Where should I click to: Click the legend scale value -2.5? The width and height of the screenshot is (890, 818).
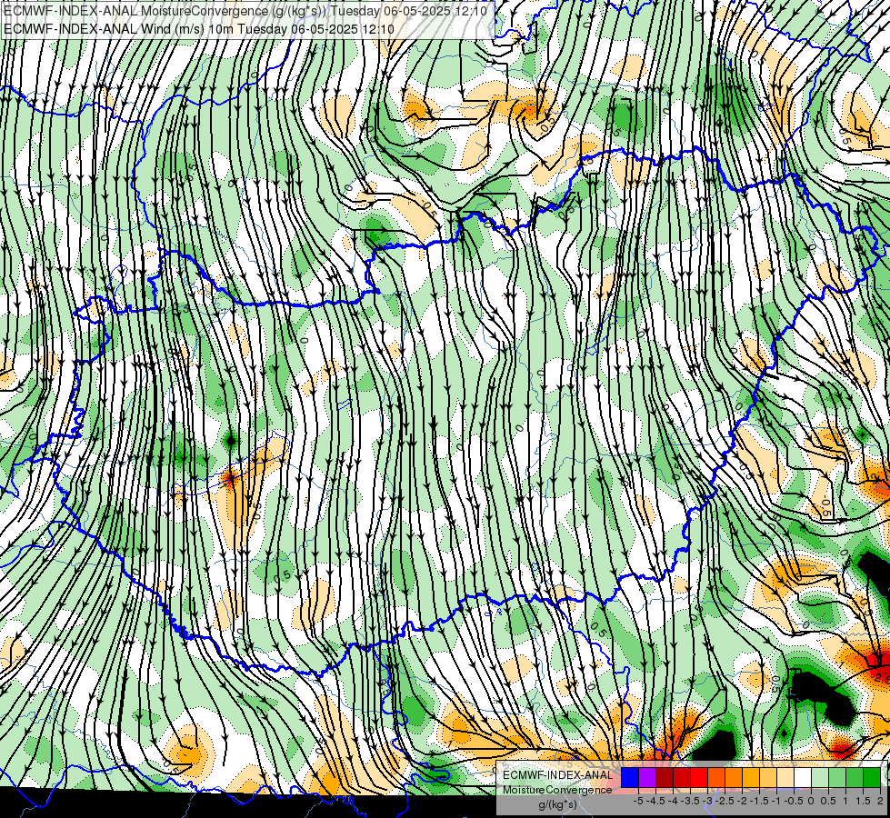coord(725,801)
